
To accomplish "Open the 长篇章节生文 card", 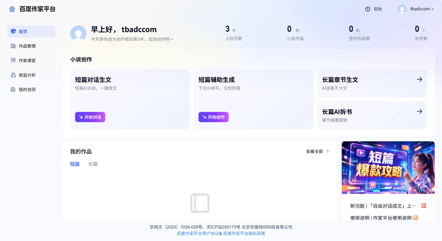I will coord(372,83).
